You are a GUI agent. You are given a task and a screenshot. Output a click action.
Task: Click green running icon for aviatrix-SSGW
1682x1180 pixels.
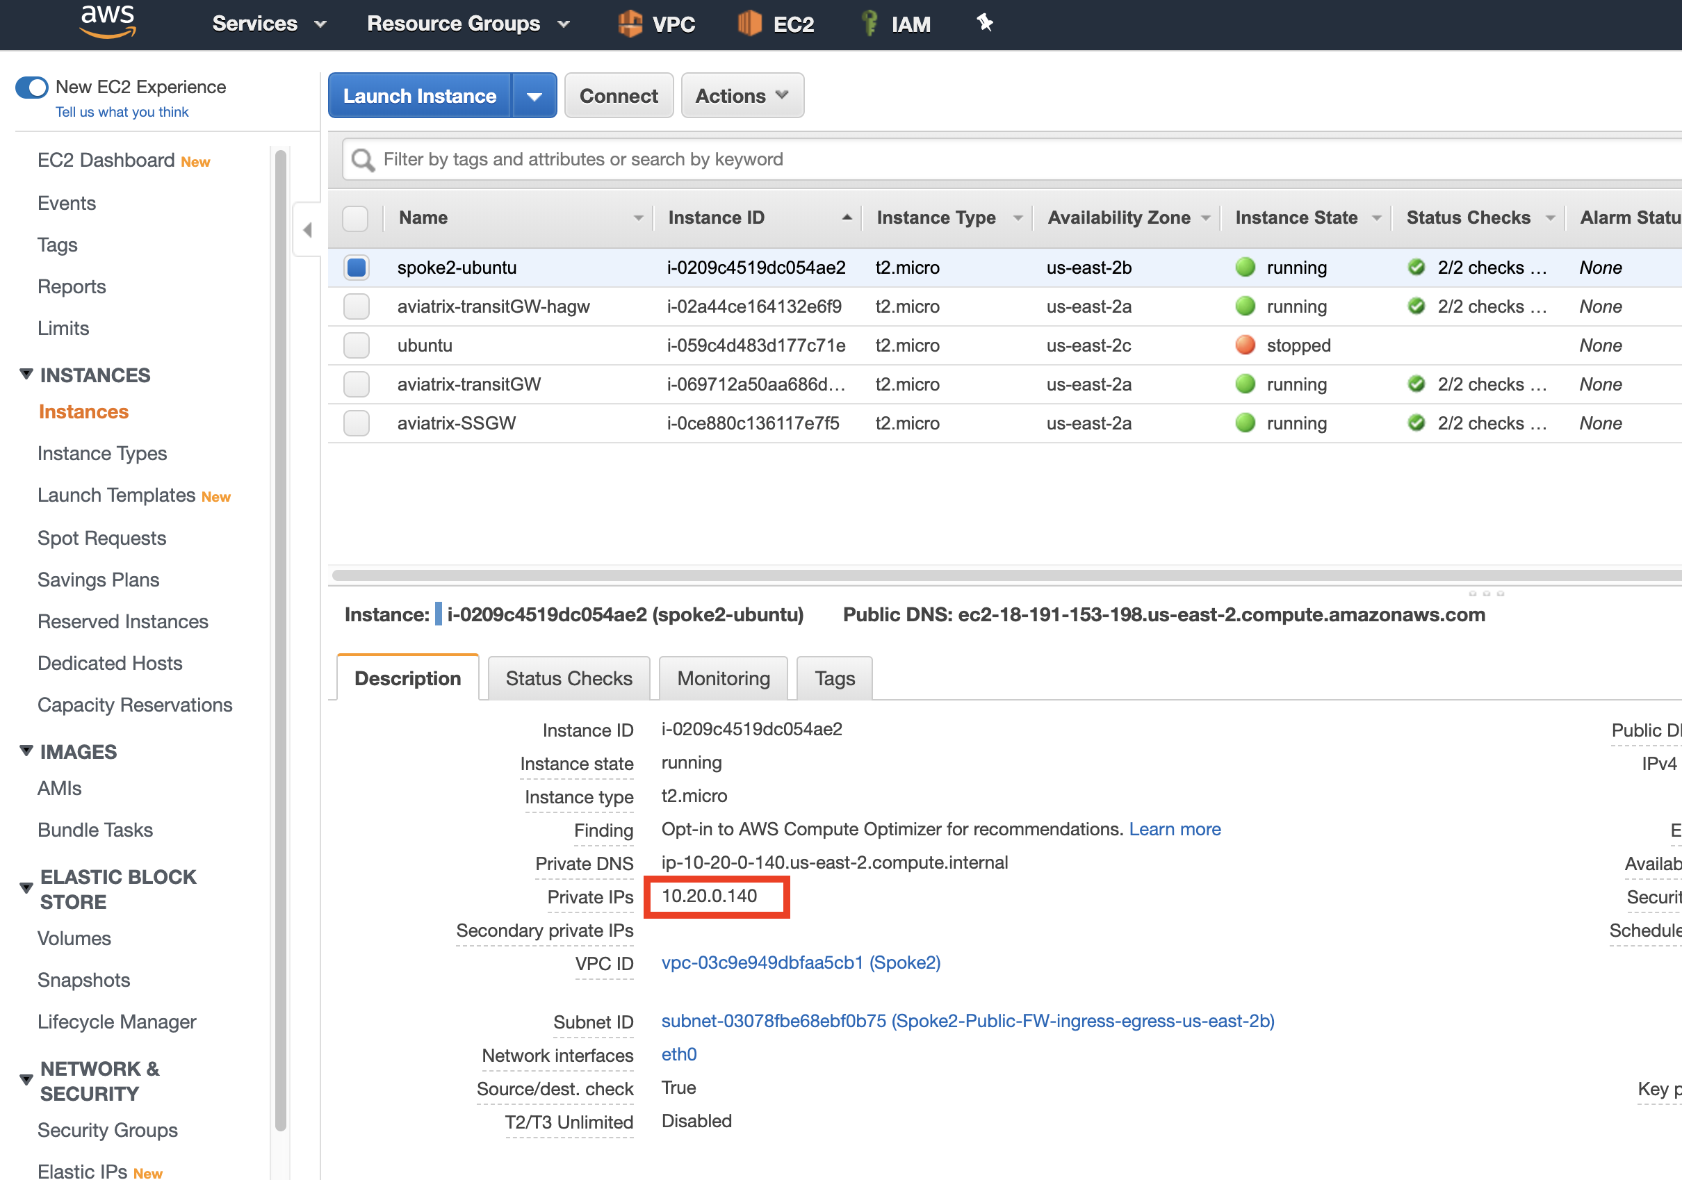[x=1245, y=423]
